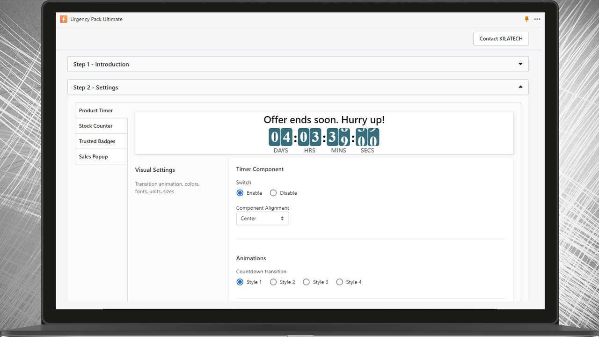Click the 'Offer ends soon' headline text

(x=324, y=120)
